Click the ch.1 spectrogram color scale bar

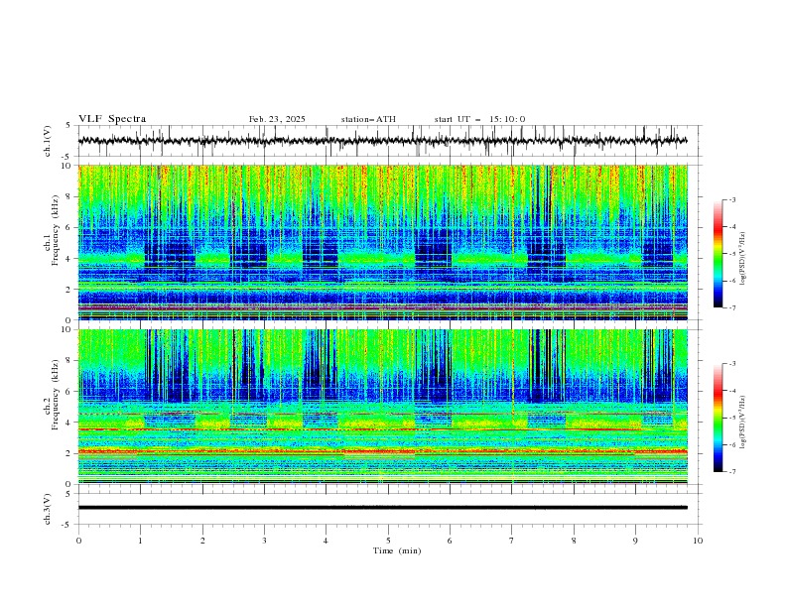[718, 253]
